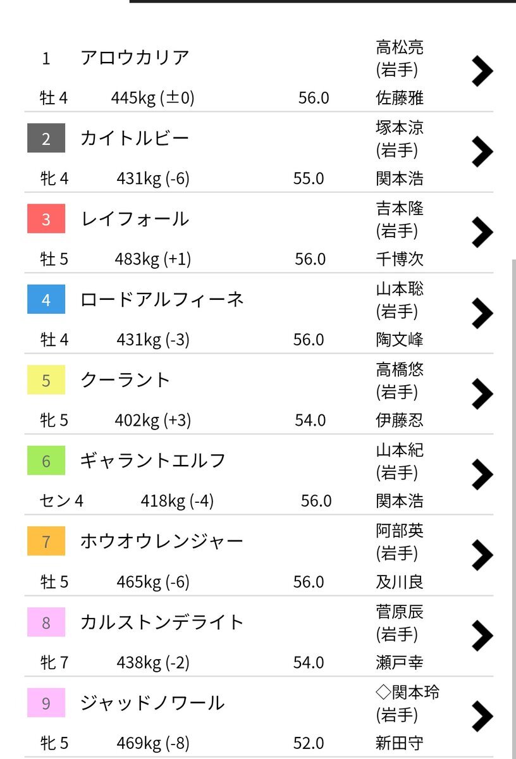The image size is (516, 759).
Task: Open ギャラントエルフ details arrow
Action: (x=482, y=474)
